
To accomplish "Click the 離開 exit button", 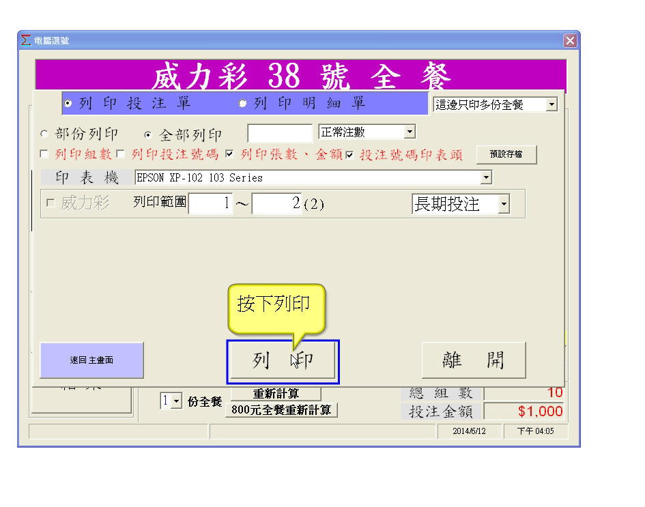I will pyautogui.click(x=474, y=360).
